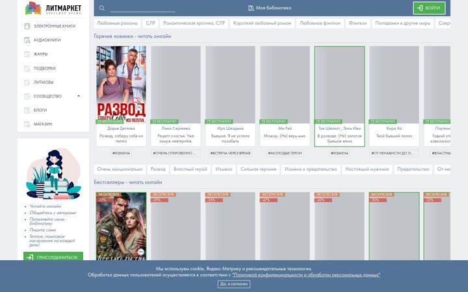Focus the search input field
Viewport: 468px width, 292px height.
click(142, 8)
